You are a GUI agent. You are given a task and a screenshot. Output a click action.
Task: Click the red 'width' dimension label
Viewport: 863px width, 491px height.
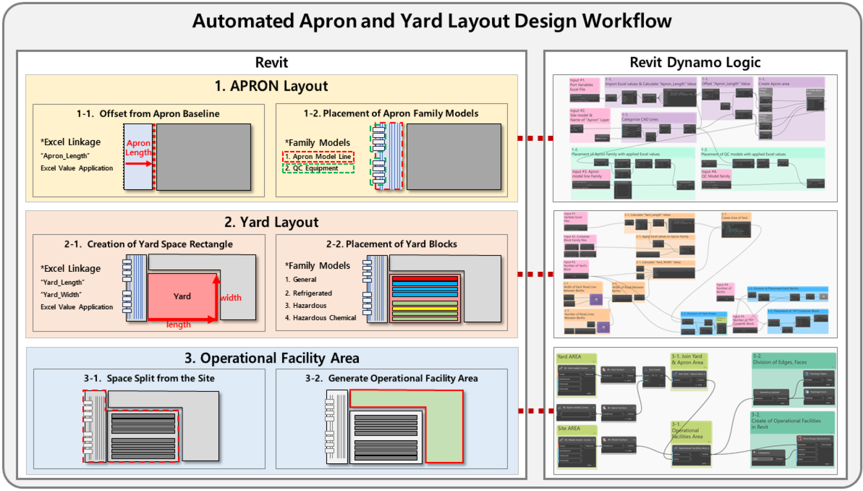coord(231,298)
